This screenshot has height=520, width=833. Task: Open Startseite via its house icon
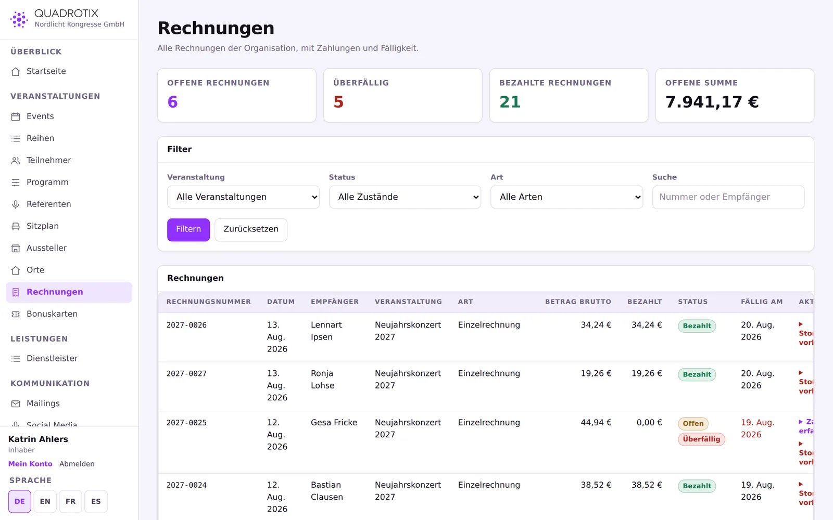[16, 72]
